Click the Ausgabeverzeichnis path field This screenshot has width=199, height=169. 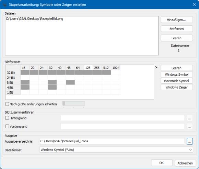point(112,141)
